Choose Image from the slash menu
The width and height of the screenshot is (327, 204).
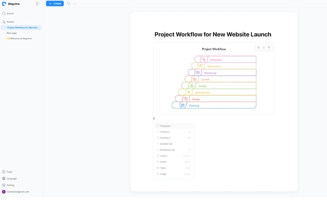[x=173, y=174]
